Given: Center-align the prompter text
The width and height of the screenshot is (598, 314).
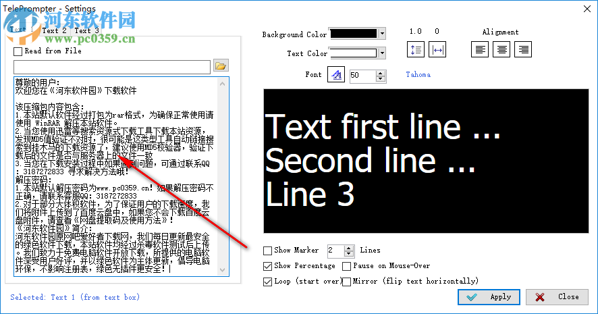Looking at the screenshot, I should coord(501,49).
